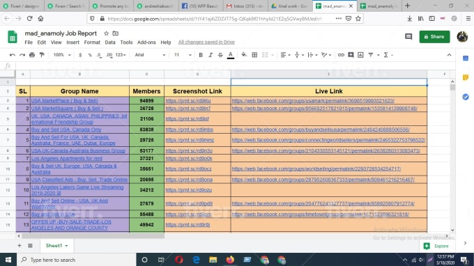Open the Data menu
Screen dimensions: 474x266
coord(110,42)
